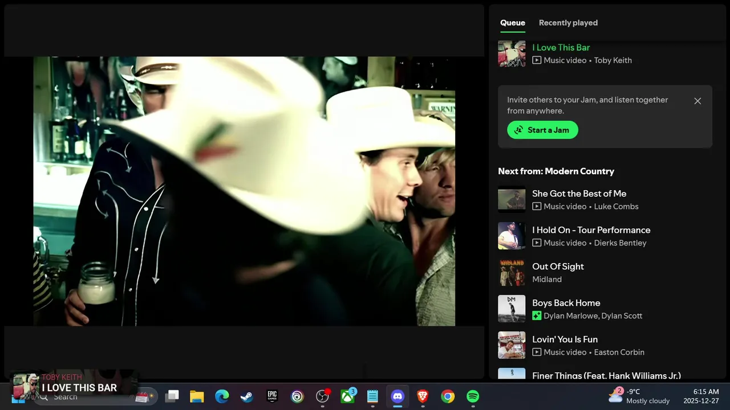Screen dimensions: 730x410
Task: Open the Recently played tab
Action: click(x=568, y=23)
